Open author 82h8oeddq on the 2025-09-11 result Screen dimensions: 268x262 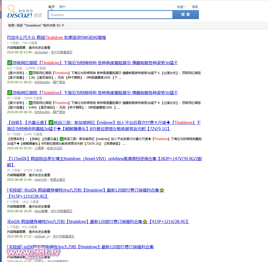click(x=42, y=82)
